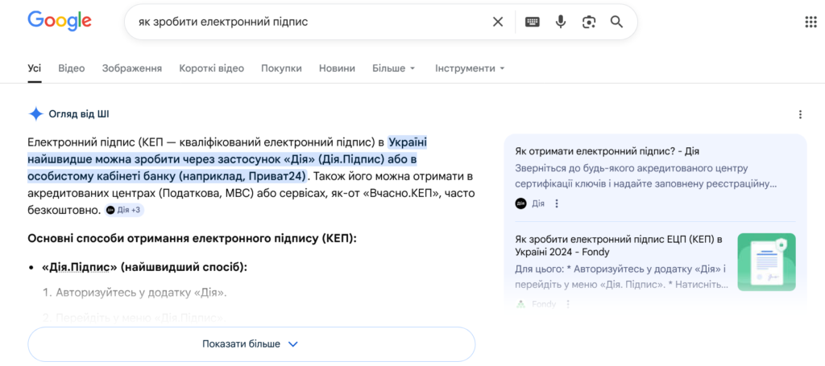Click snippet 'Для цього: * Авторизуйтесь у додатку'
The image size is (825, 366).
(x=620, y=269)
